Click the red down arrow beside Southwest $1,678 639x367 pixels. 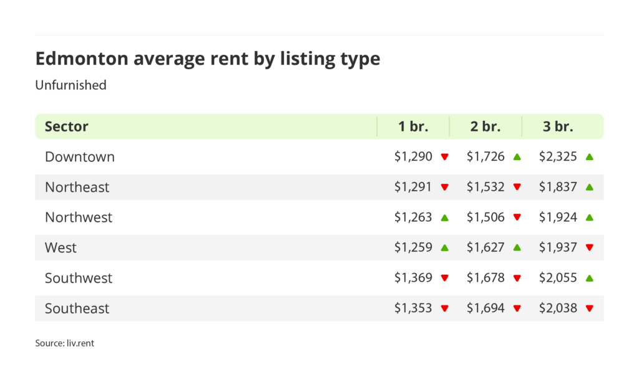pos(517,279)
